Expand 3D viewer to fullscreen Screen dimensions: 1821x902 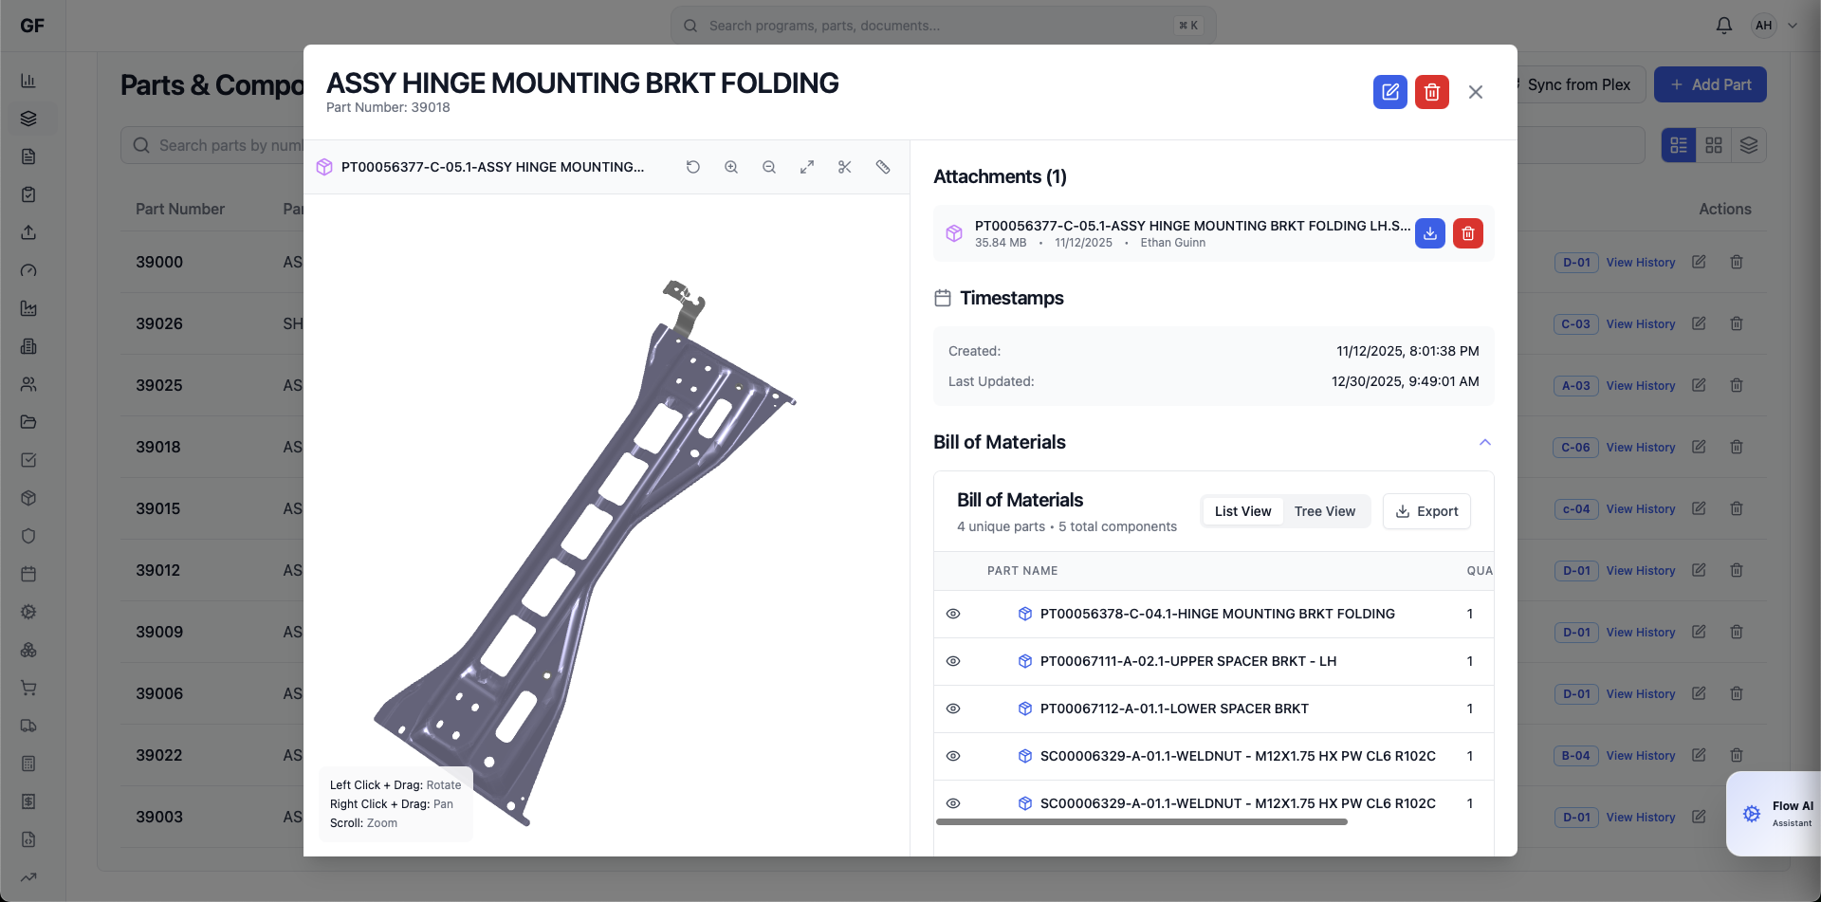coord(807,167)
